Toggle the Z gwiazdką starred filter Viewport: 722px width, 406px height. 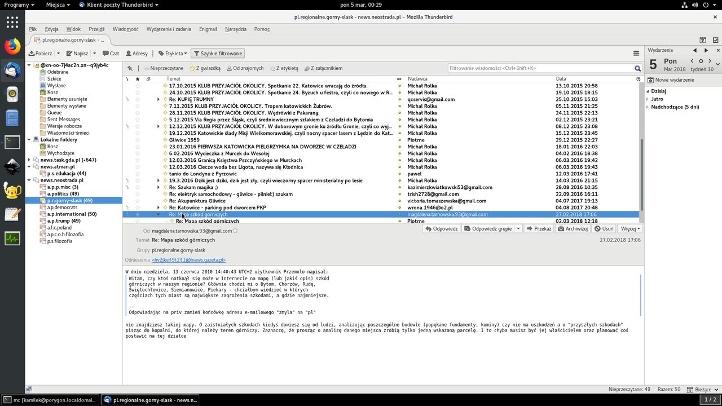click(x=205, y=68)
